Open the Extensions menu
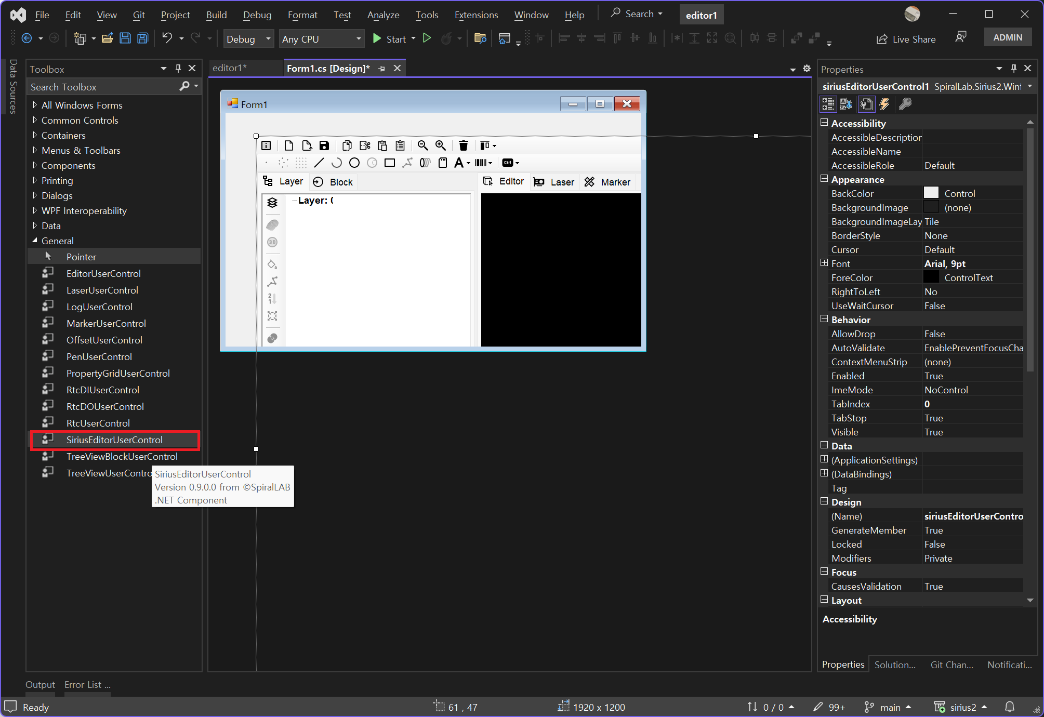The image size is (1044, 717). click(476, 15)
